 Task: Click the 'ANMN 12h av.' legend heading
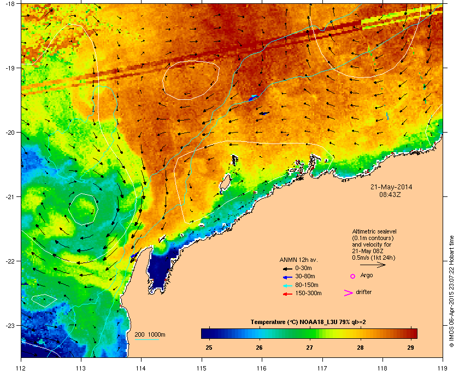[298, 260]
